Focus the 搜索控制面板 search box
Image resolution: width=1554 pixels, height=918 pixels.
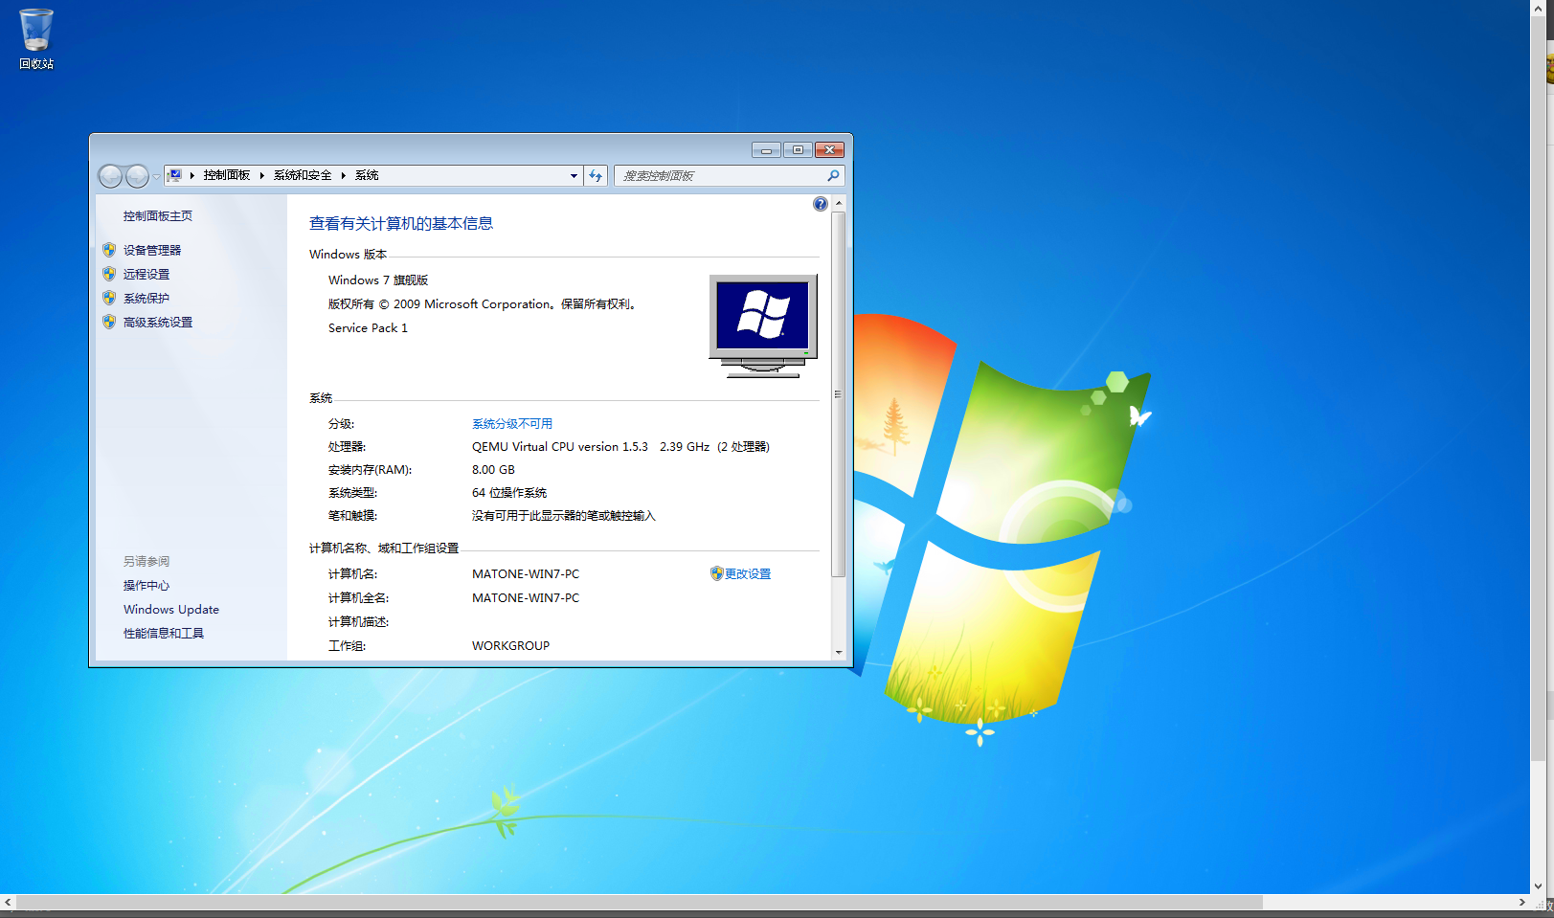723,176
